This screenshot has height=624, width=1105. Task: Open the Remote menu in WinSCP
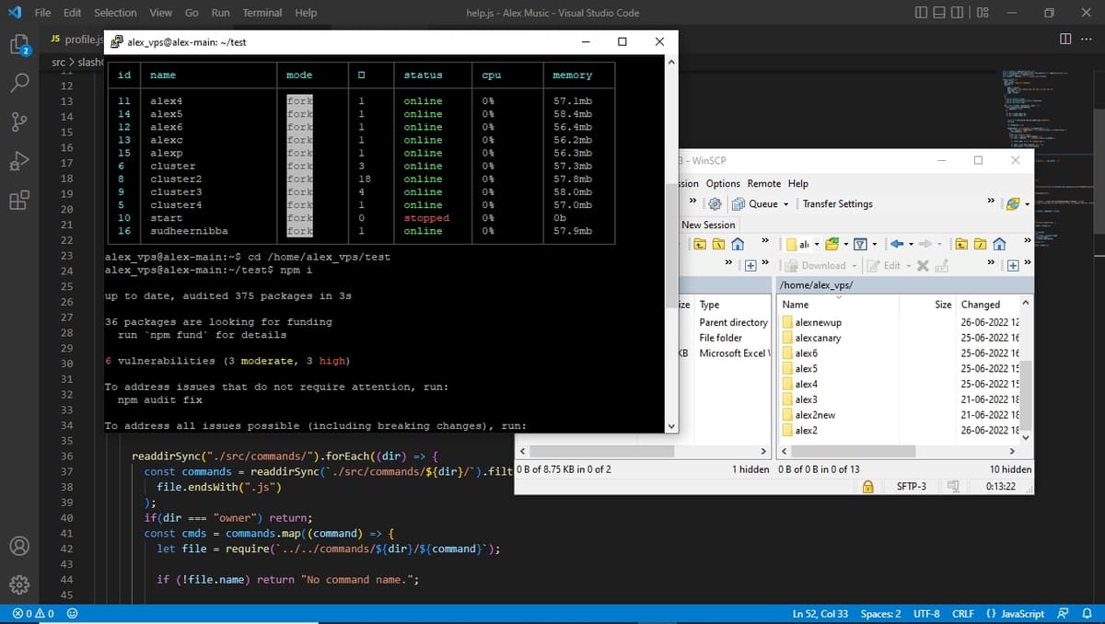(x=764, y=183)
